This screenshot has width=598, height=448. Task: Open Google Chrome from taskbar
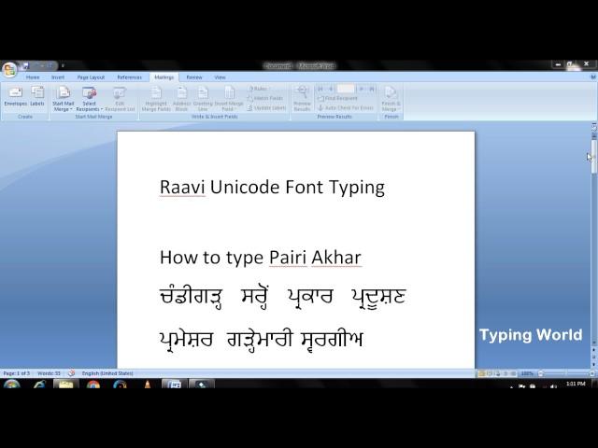pos(93,384)
